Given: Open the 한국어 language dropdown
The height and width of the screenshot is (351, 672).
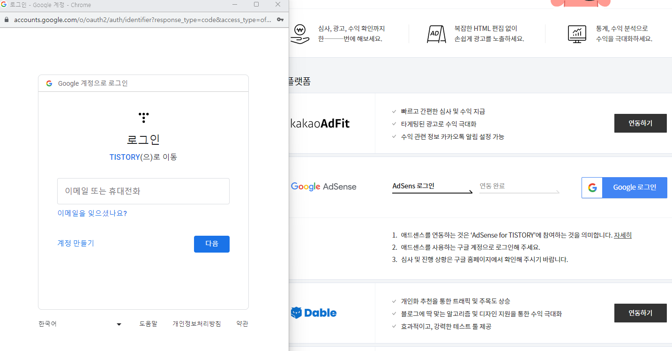Looking at the screenshot, I should click(80, 324).
